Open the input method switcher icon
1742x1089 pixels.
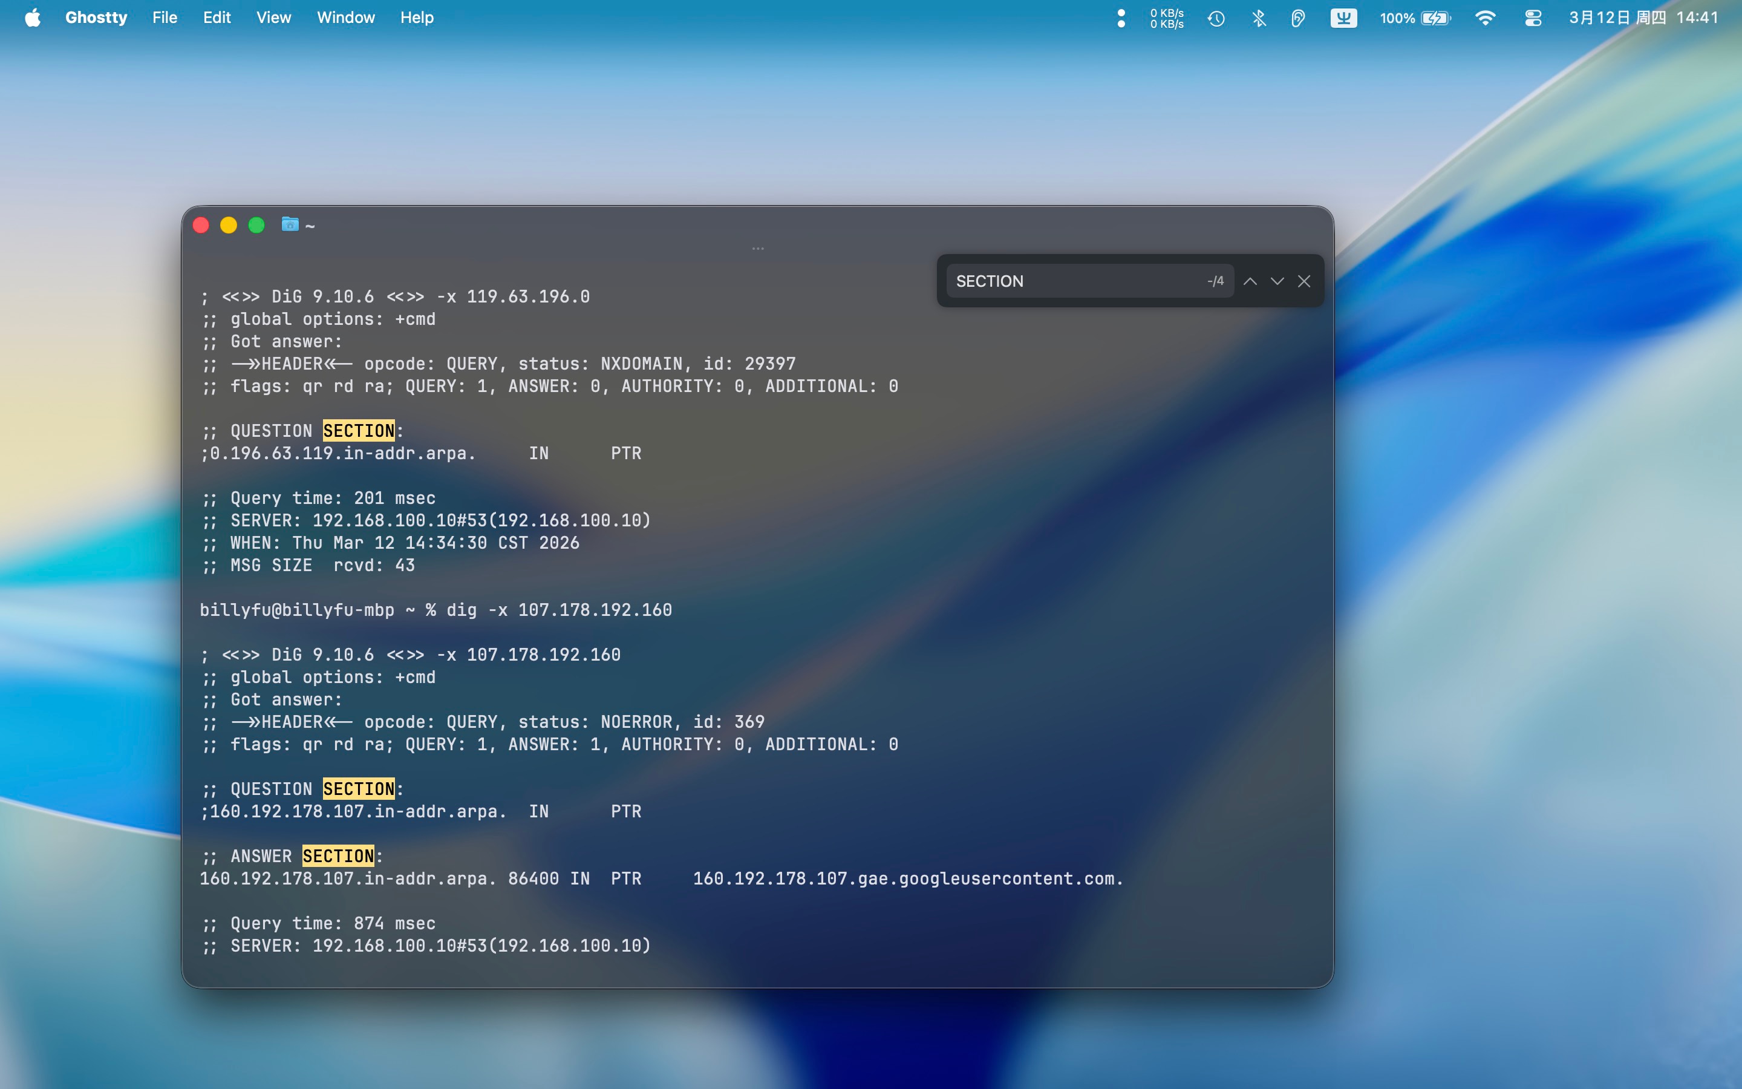[1343, 18]
